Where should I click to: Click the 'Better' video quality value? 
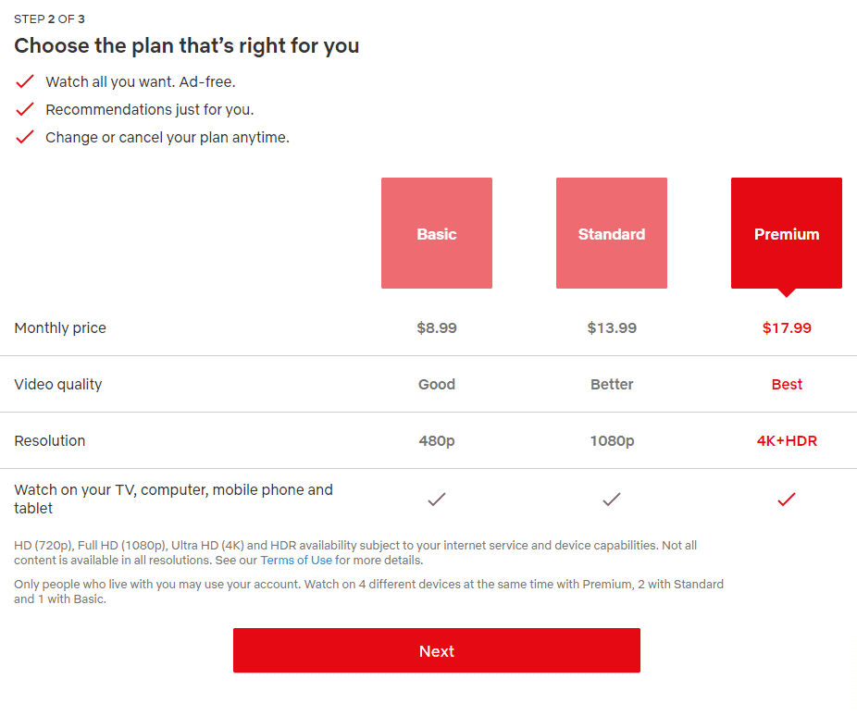coord(612,385)
